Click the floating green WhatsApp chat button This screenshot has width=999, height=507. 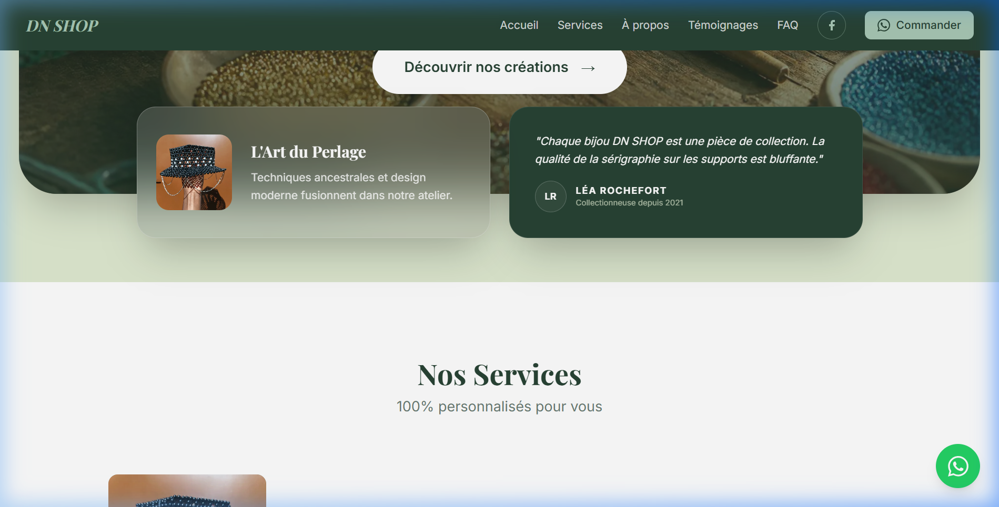click(957, 466)
